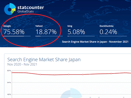Screen dimensions: 131x98
Task: Click the 18.87% Yahoo share value
Action: click(46, 32)
